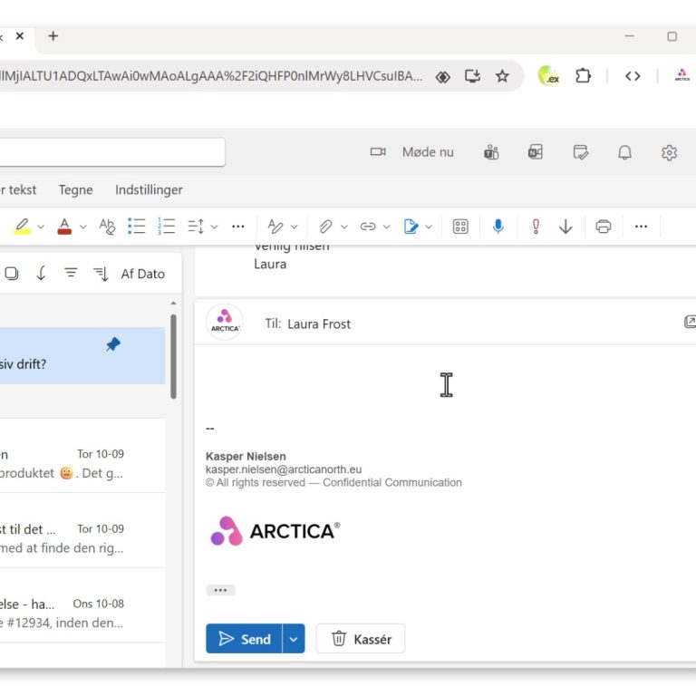Set low importance with down arrow
This screenshot has width=696, height=696.
coord(565,227)
